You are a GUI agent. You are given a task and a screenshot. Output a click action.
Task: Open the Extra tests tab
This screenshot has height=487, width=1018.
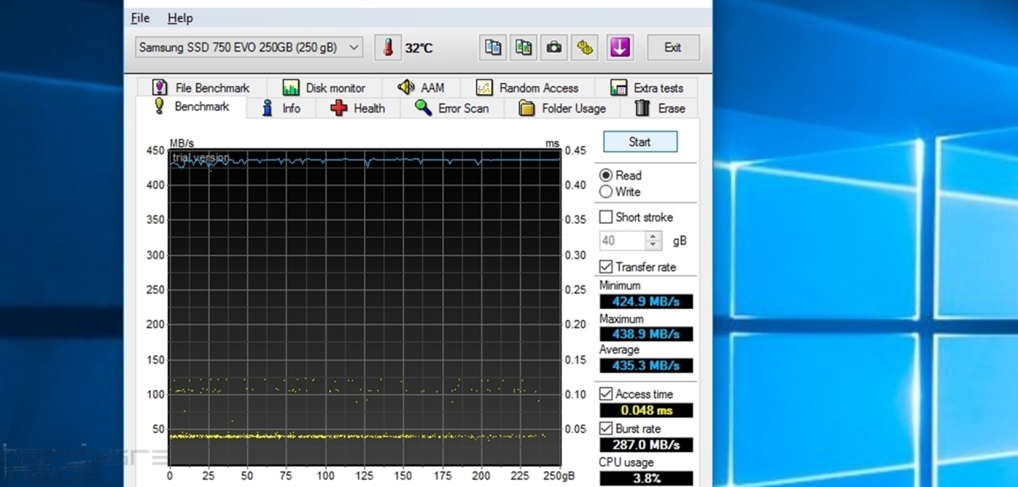pyautogui.click(x=647, y=87)
